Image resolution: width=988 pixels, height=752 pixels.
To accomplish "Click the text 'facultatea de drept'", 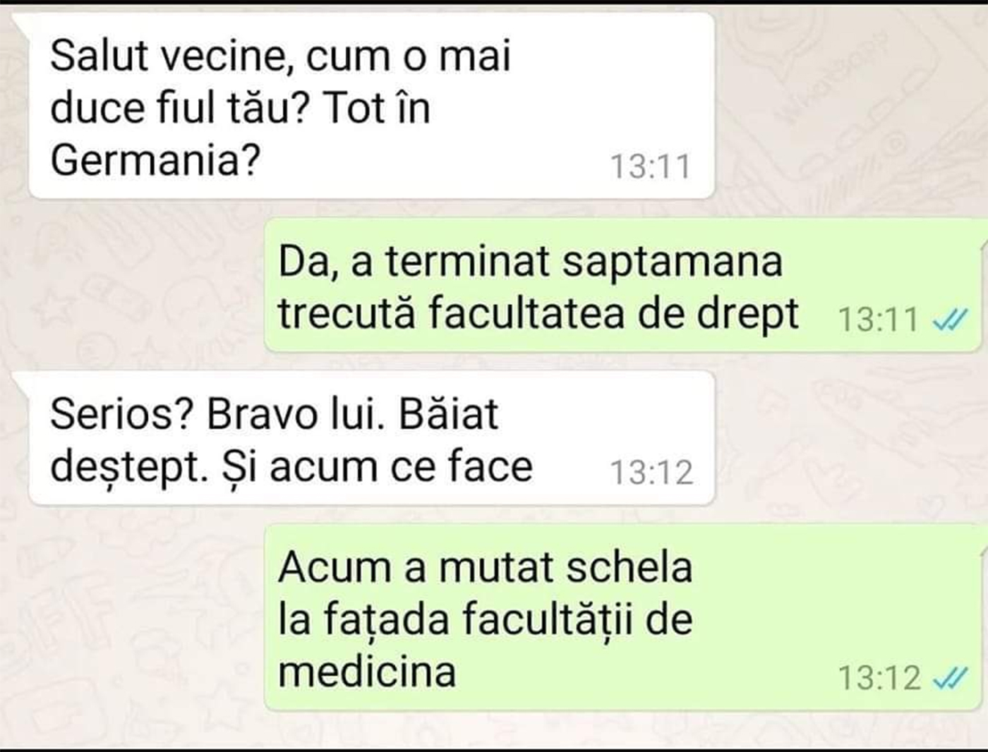I will (x=613, y=315).
